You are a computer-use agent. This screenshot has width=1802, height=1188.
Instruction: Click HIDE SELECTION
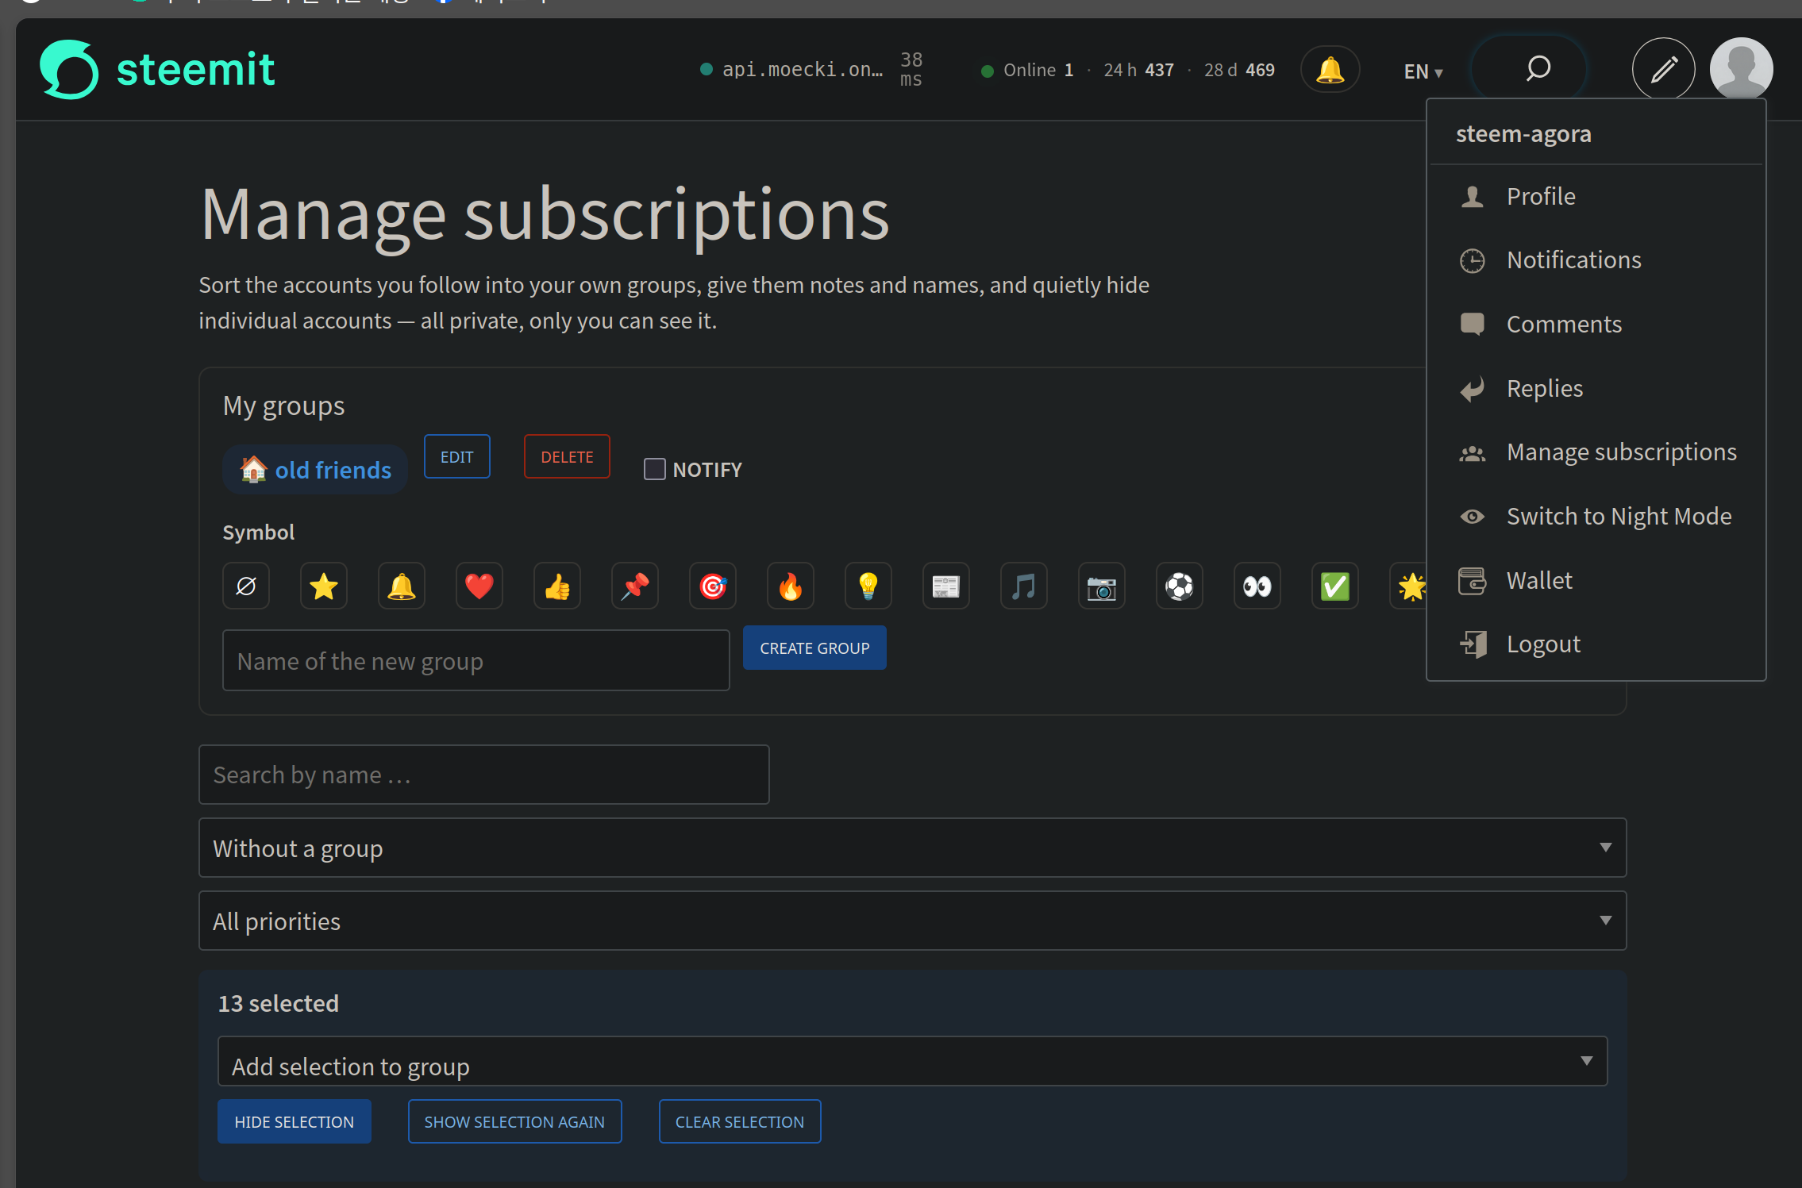point(294,1121)
